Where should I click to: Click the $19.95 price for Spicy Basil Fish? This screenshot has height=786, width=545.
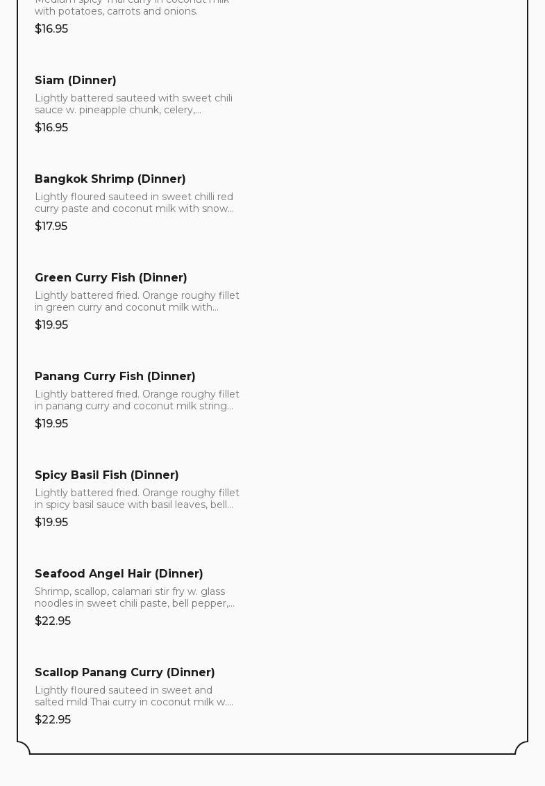(x=51, y=523)
